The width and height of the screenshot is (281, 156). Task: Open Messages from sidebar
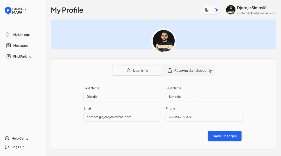[17, 45]
